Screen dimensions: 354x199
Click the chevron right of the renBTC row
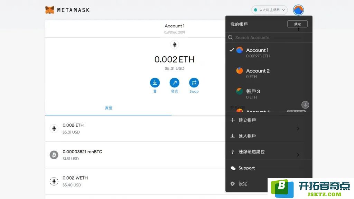[298, 155]
